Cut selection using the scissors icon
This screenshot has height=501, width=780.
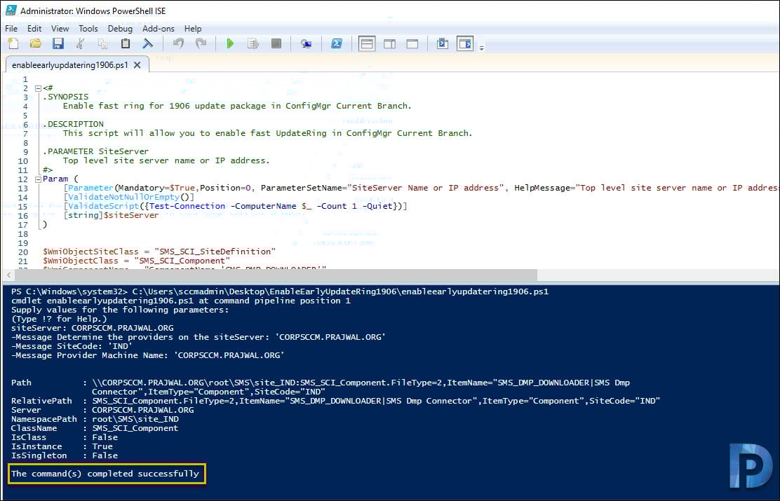pos(80,43)
